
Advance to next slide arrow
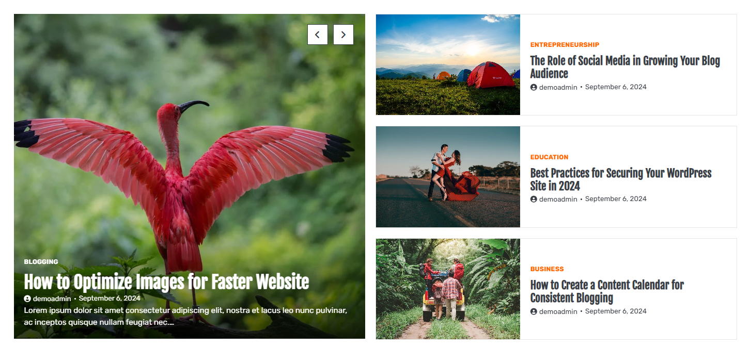pos(343,35)
